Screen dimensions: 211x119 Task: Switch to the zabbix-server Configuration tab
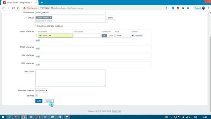tap(20, 3)
